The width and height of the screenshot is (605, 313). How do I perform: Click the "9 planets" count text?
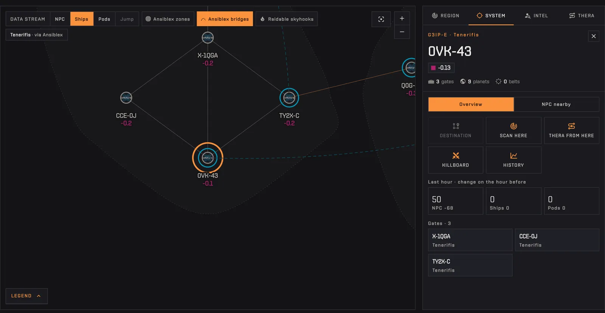(x=478, y=82)
